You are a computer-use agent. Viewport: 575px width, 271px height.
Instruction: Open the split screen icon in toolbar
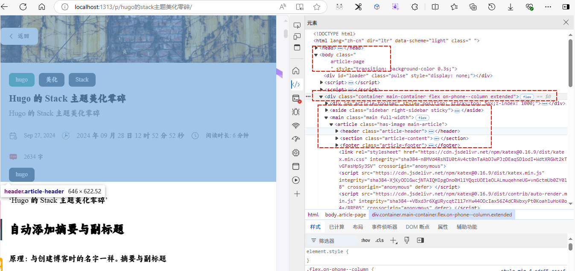click(435, 7)
